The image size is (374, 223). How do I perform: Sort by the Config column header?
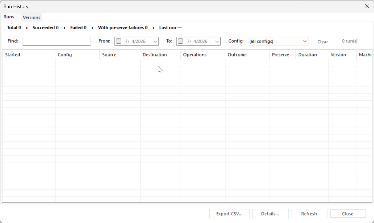click(78, 55)
